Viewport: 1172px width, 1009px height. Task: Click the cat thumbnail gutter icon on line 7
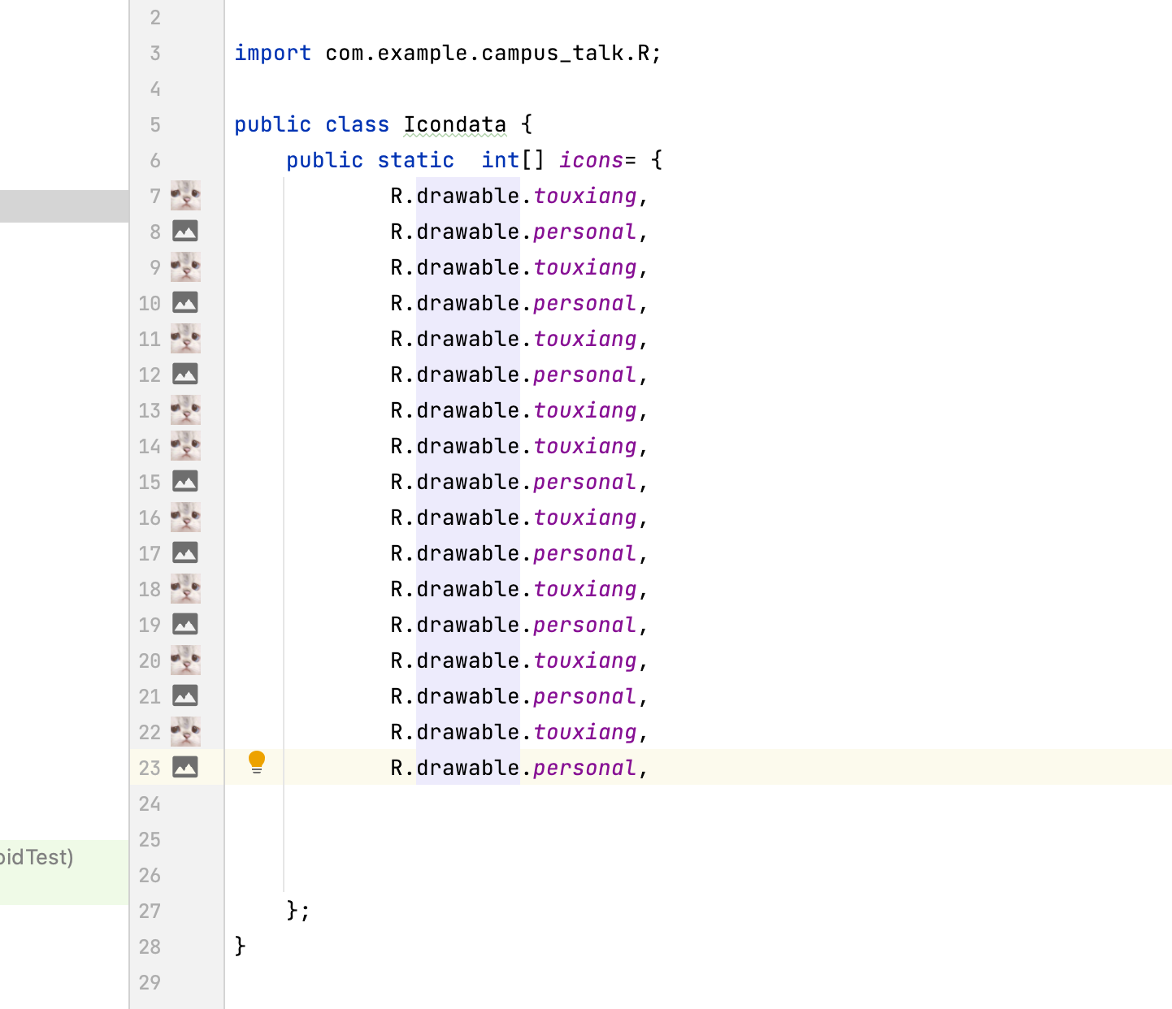point(185,196)
